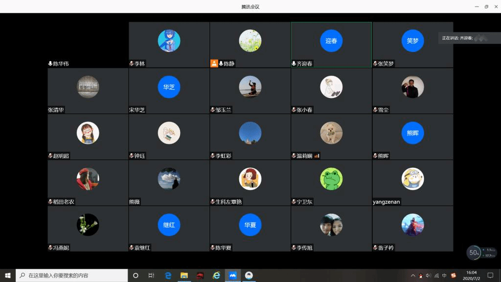Click the muted mic icon next to 李林
The height and width of the screenshot is (282, 501).
[132, 64]
